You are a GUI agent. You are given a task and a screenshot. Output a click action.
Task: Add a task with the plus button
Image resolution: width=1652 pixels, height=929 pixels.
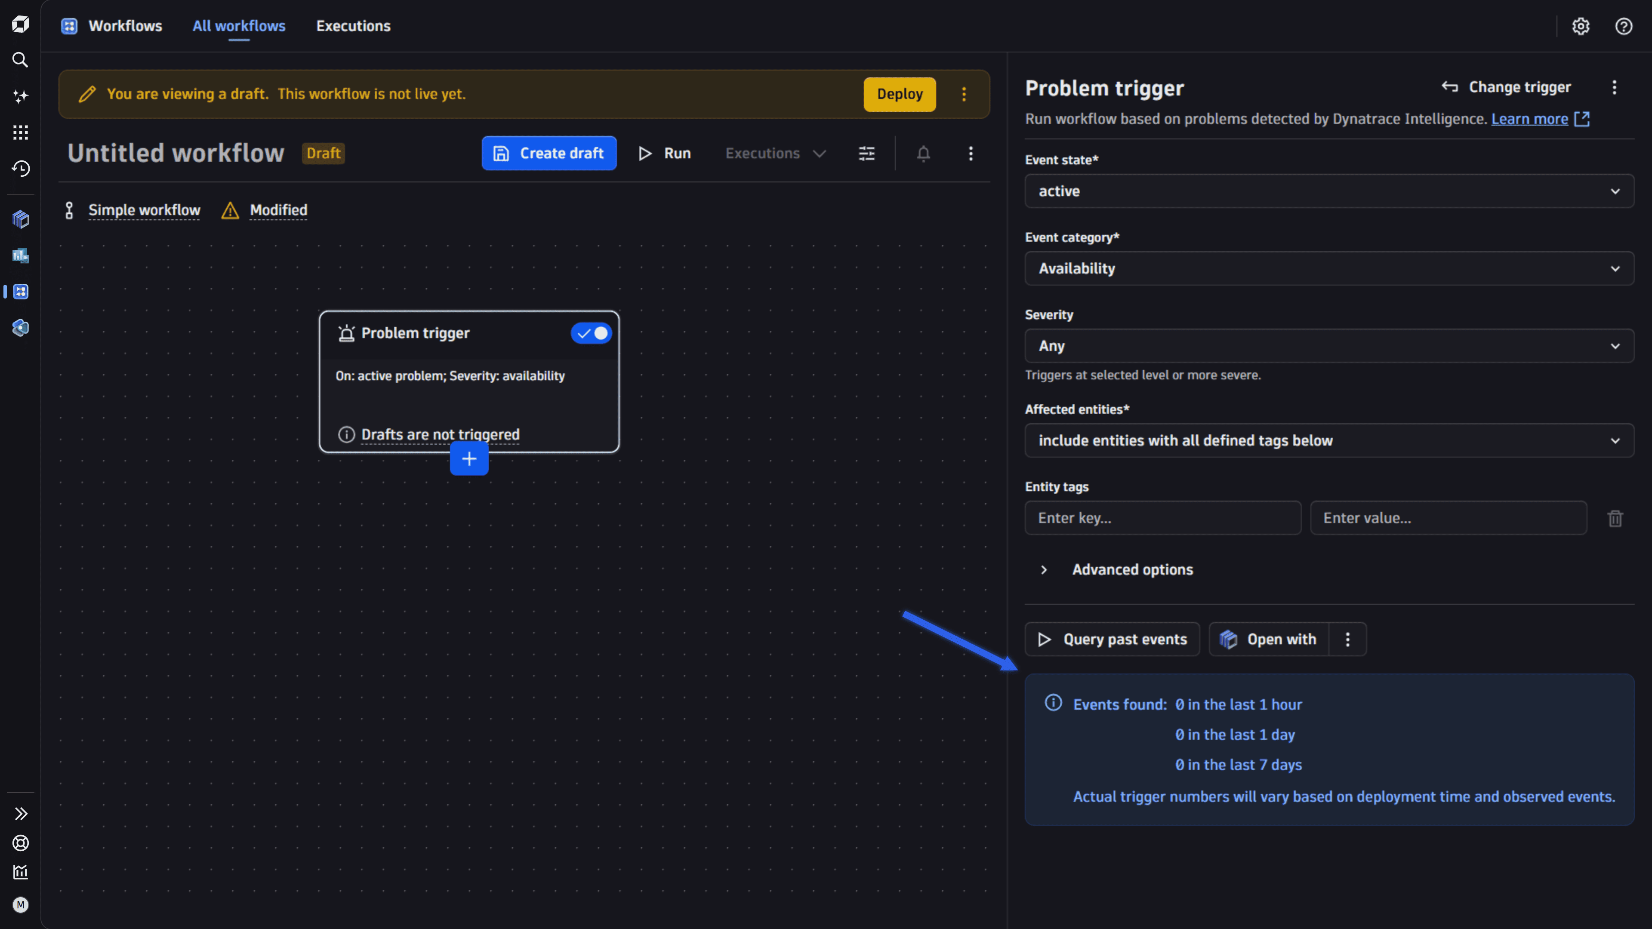tap(469, 459)
